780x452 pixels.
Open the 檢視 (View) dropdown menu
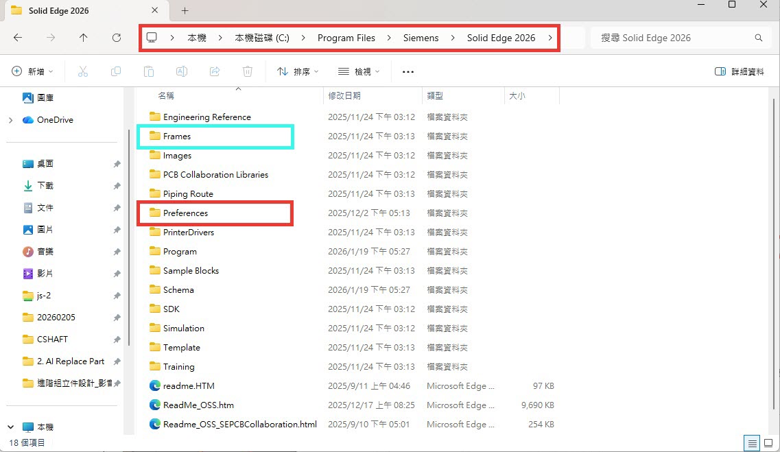(359, 71)
